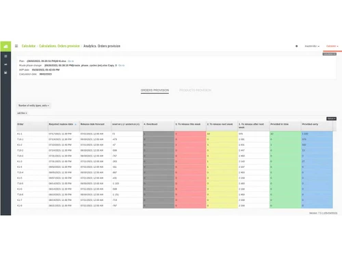Go to the Calculator breadcrumb

[29, 46]
